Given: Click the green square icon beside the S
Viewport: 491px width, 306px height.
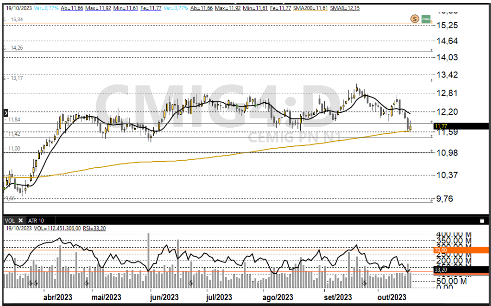Looking at the screenshot, I should 425,19.
